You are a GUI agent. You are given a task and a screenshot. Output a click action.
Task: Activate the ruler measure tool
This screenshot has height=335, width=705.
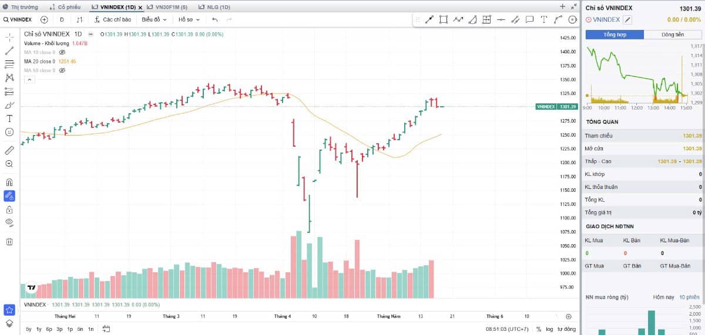(x=9, y=150)
